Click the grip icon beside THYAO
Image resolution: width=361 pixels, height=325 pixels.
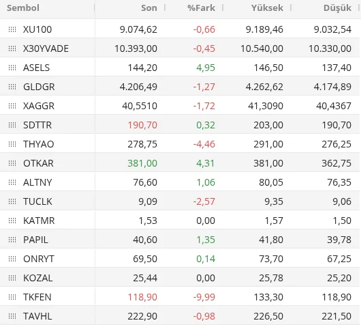(x=12, y=144)
